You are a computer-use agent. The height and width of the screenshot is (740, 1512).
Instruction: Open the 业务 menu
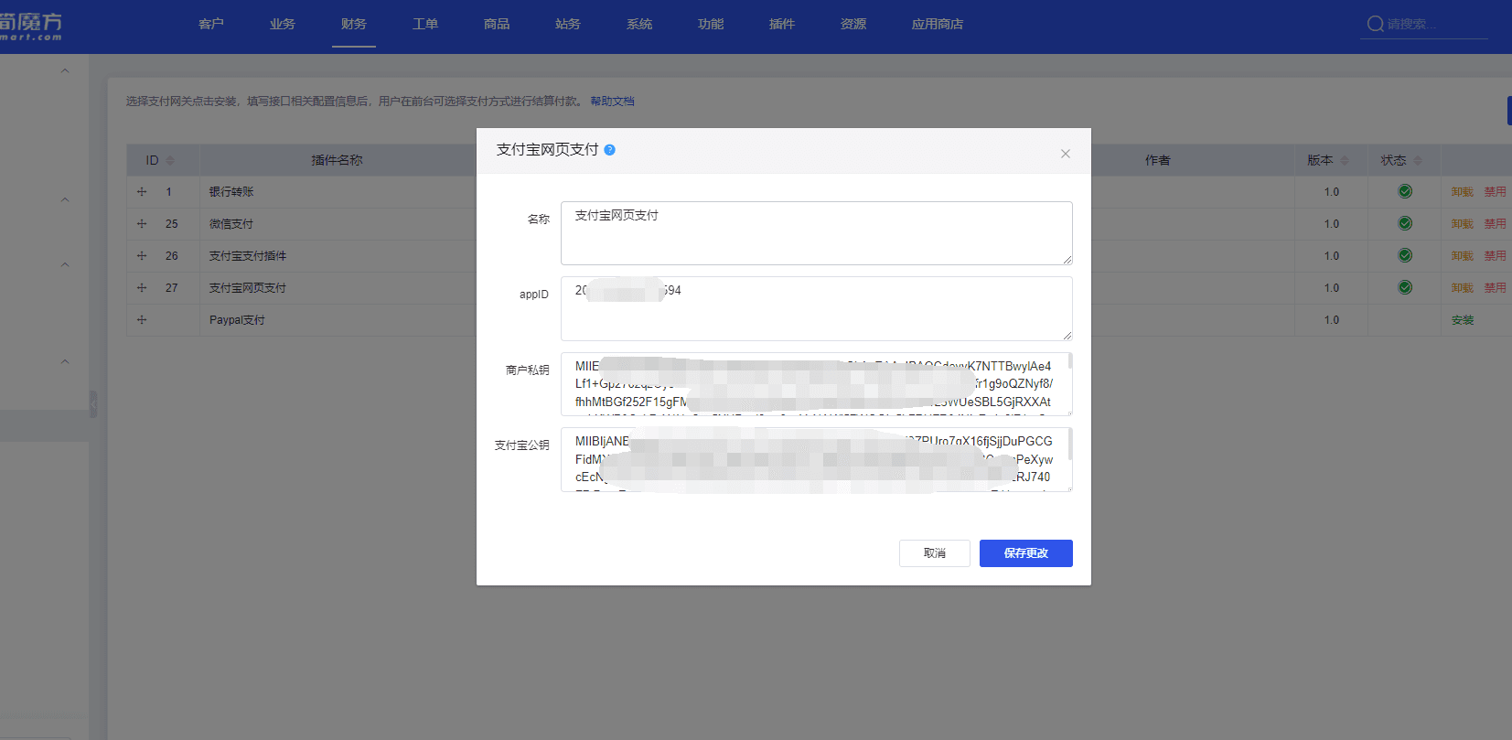(x=283, y=25)
